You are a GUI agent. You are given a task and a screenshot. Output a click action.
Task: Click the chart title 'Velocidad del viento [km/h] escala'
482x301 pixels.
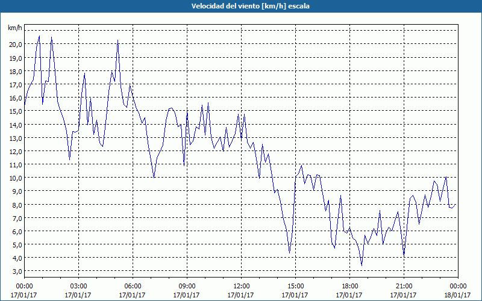pos(250,6)
